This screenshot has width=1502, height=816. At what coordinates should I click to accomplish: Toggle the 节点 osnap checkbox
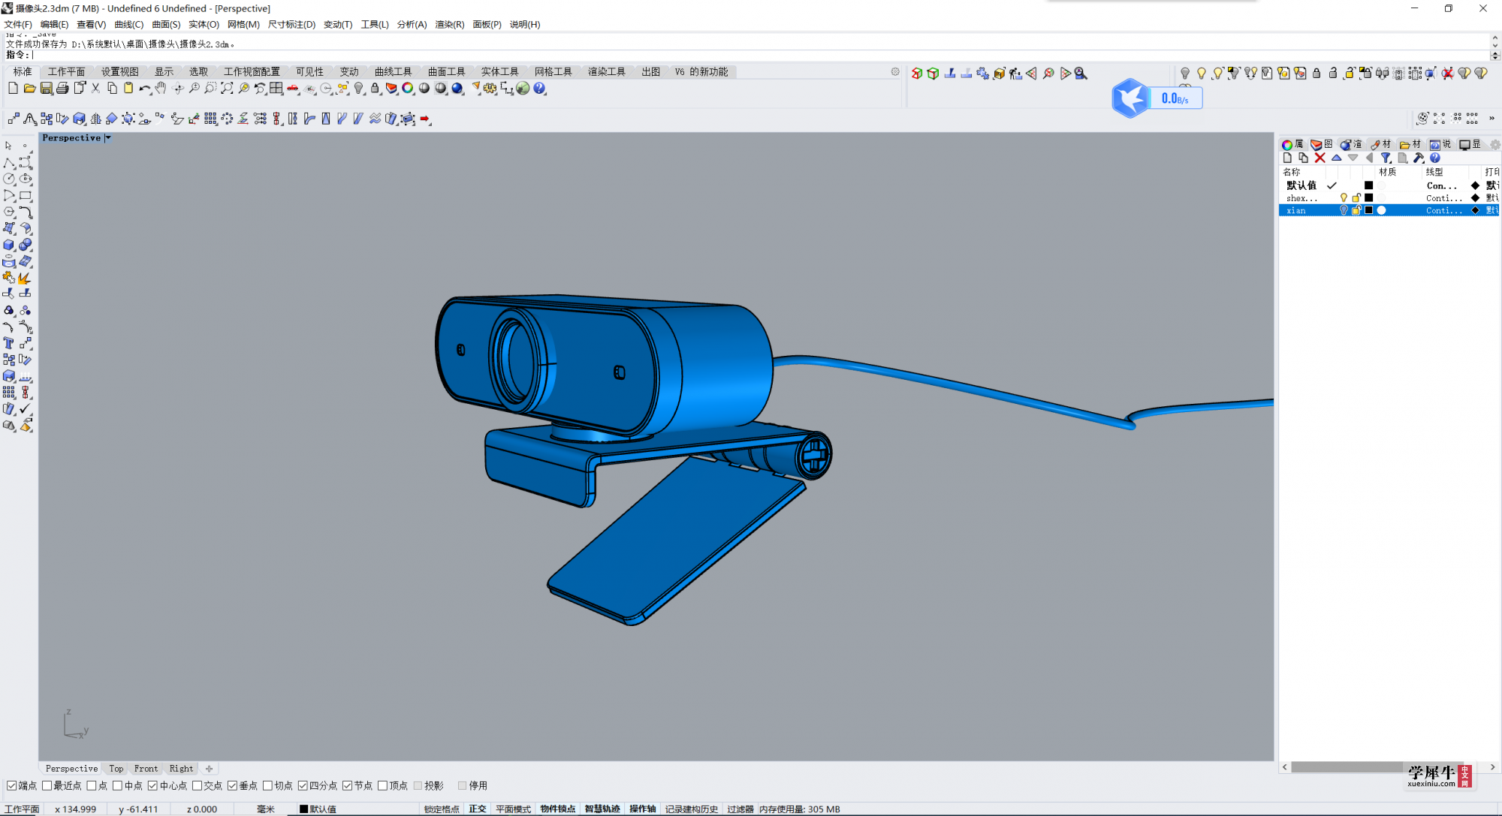347,785
